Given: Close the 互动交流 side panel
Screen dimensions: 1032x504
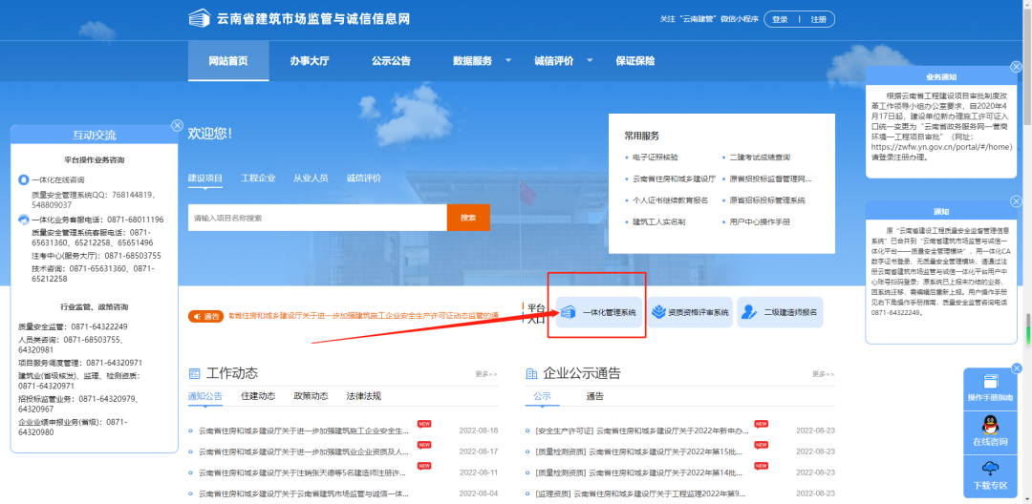Looking at the screenshot, I should [x=177, y=126].
